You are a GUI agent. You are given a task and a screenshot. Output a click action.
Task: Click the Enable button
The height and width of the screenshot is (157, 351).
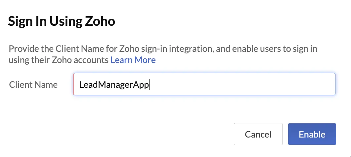[x=312, y=134]
